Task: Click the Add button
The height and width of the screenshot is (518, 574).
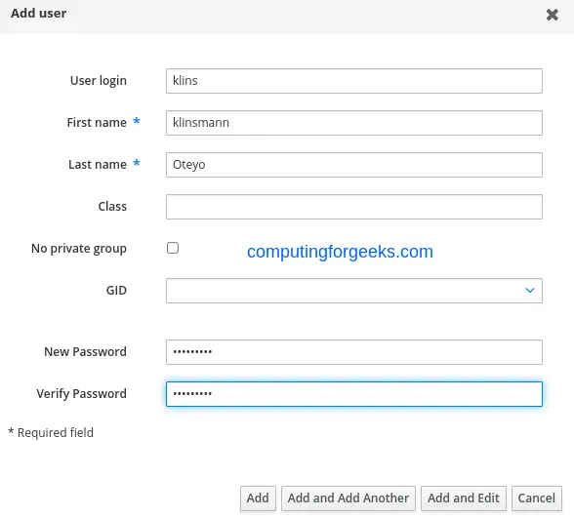Action: pos(258,498)
